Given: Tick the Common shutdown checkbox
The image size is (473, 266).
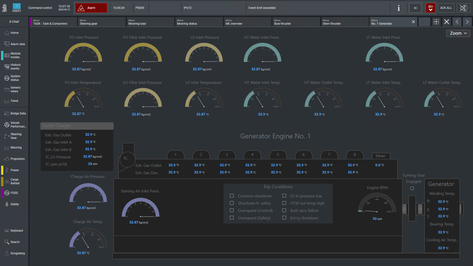Looking at the screenshot, I should [232, 196].
